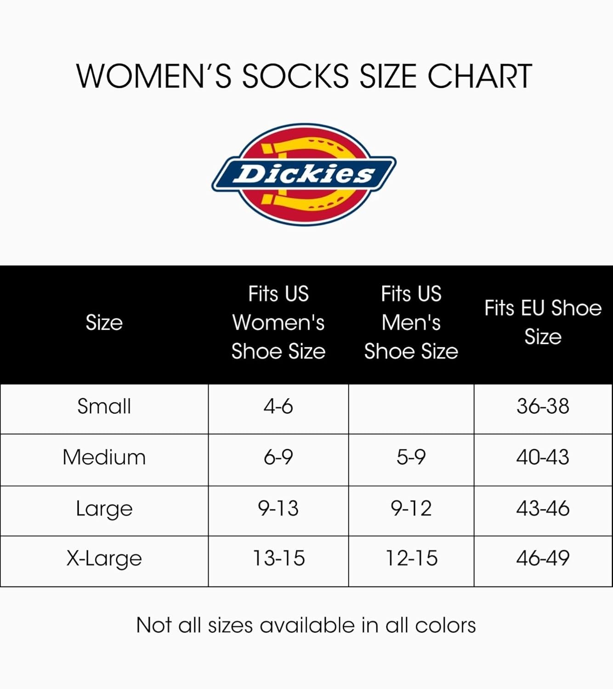Click the 4-6 women's shoe size cell
Viewport: 613px width, 689px height.
point(278,407)
